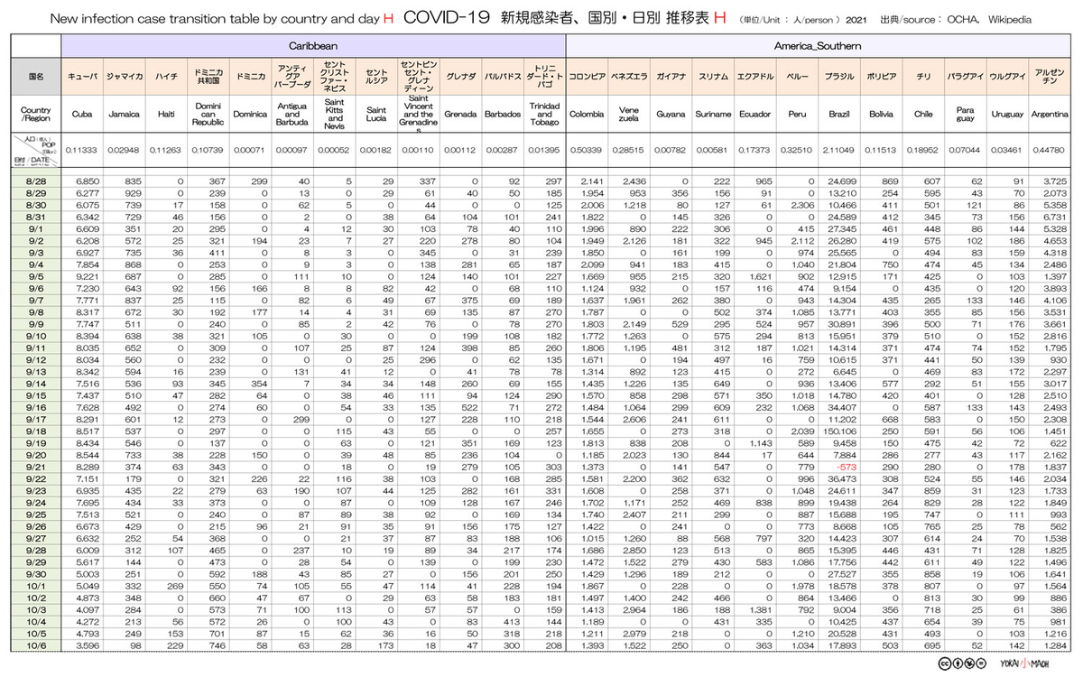Click Cuba's population value '0.11333'
The width and height of the screenshot is (1083, 677).
tap(82, 150)
